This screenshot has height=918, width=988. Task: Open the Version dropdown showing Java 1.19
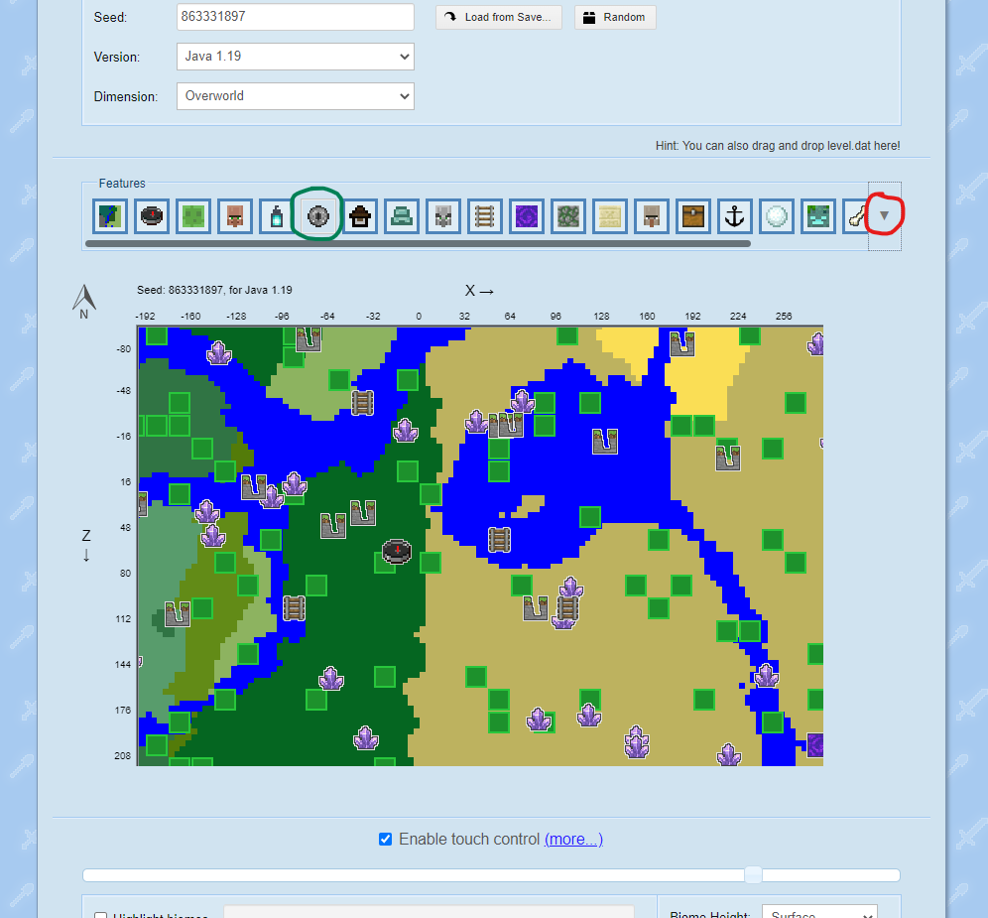(295, 57)
